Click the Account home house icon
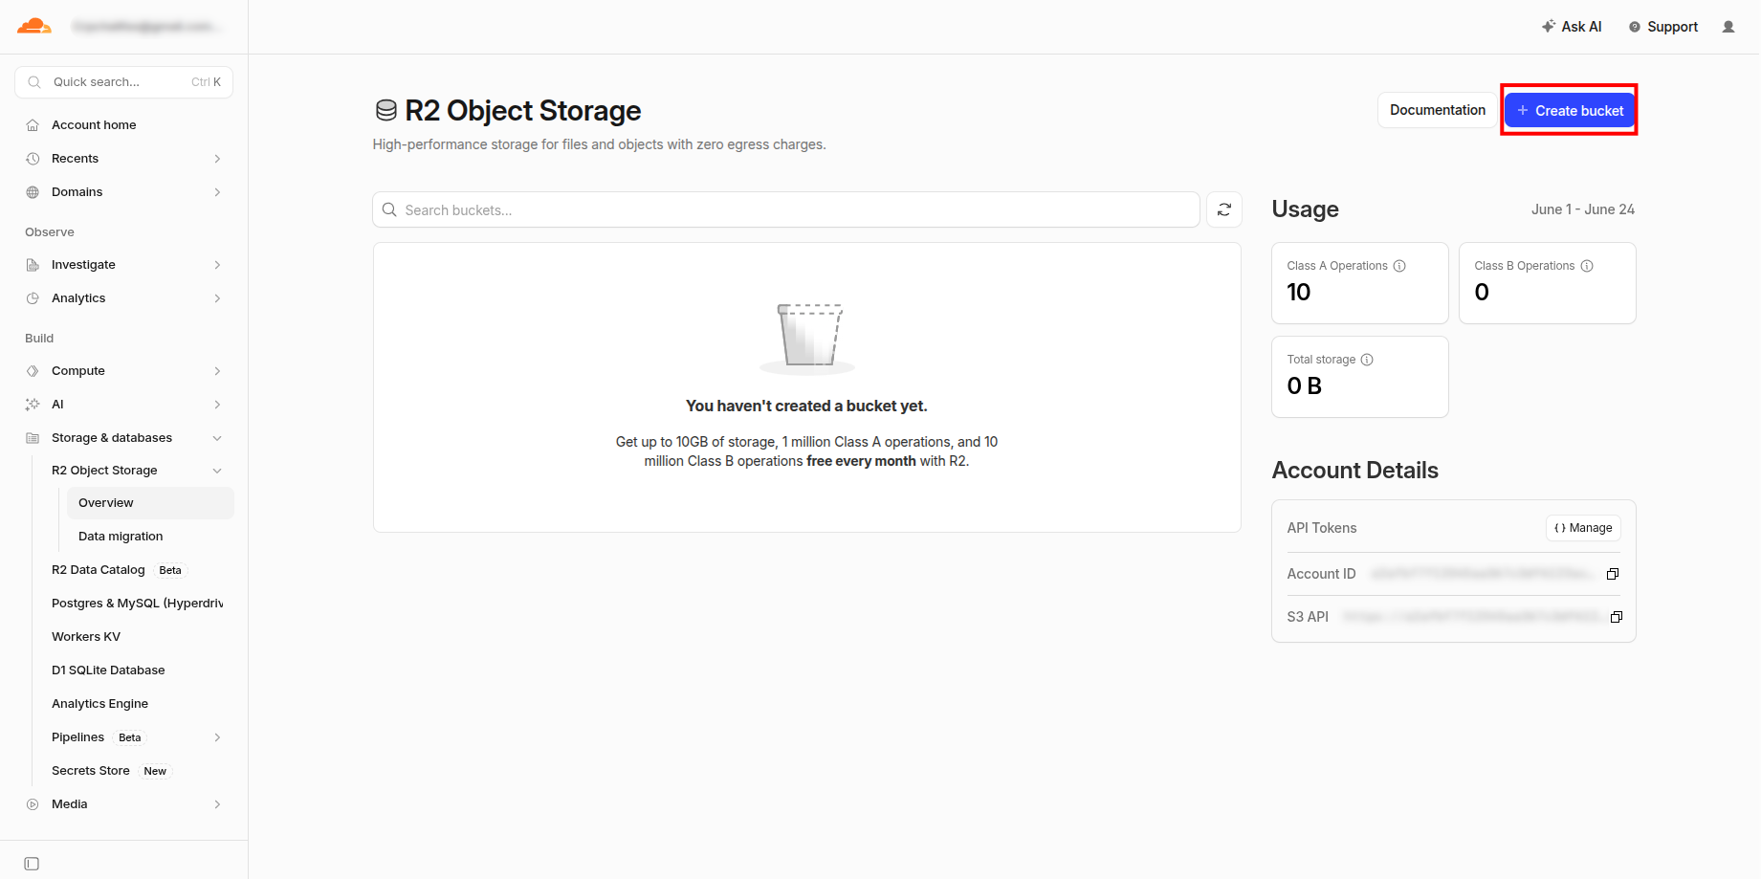Viewport: 1761px width, 879px height. tap(33, 125)
